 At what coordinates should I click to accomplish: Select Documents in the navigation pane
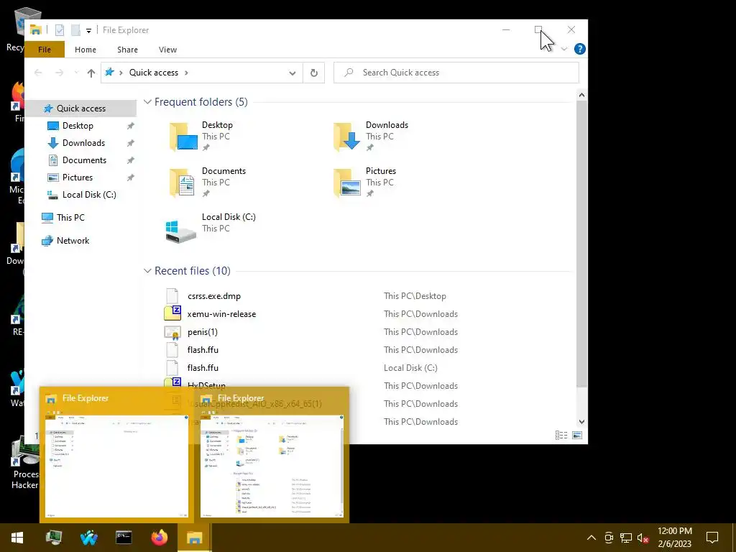(84, 160)
